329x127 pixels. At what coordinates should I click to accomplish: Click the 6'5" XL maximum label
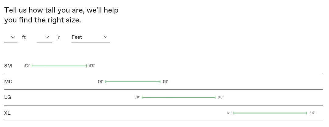[x=312, y=113]
